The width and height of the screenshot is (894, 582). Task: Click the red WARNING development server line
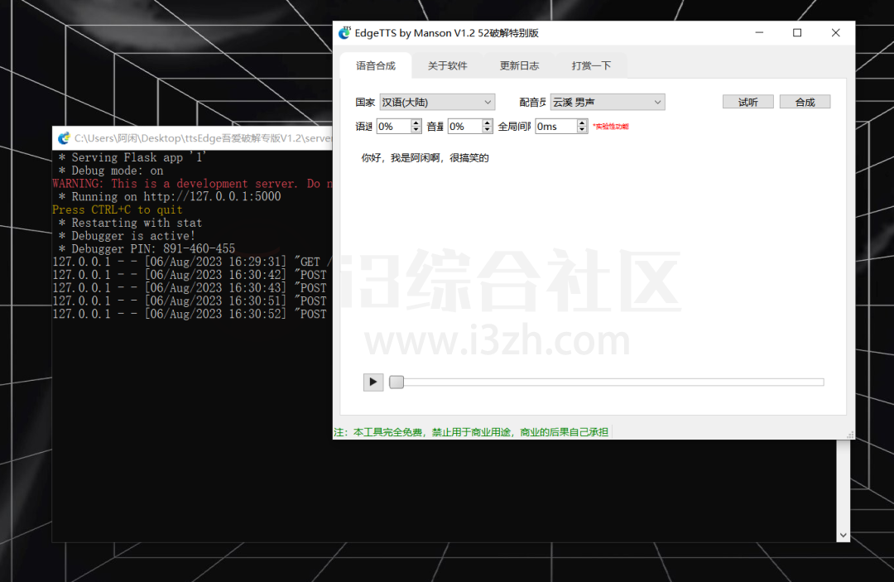tap(192, 184)
